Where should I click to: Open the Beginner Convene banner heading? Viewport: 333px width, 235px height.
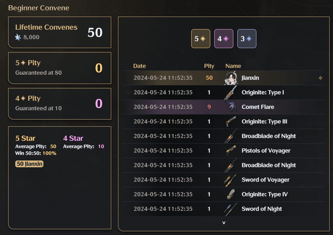tap(39, 8)
